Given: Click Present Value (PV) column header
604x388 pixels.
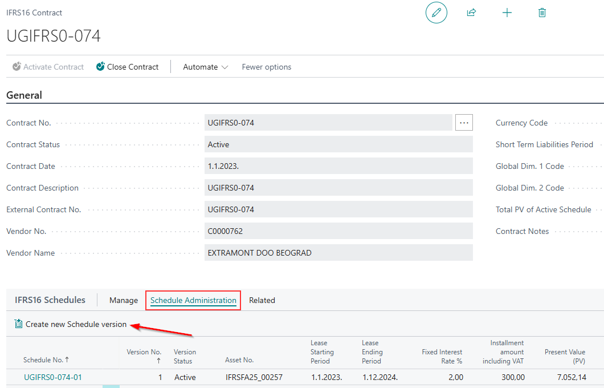Looking at the screenshot, I should coord(565,357).
